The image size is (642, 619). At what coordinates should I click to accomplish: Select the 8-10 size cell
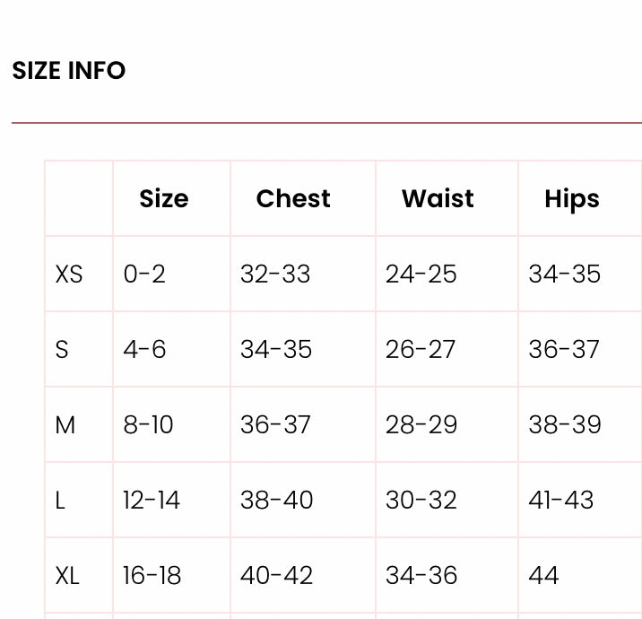149,424
